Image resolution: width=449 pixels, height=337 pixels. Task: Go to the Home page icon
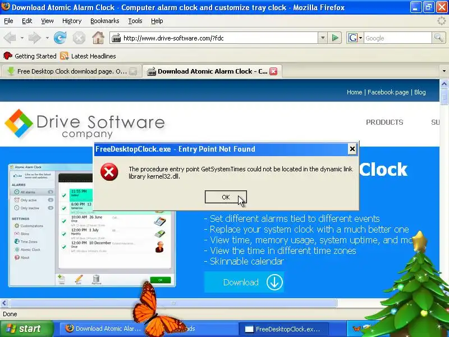pos(98,38)
